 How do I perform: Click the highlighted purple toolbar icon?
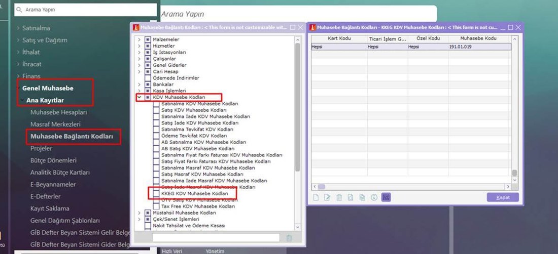[386, 197]
